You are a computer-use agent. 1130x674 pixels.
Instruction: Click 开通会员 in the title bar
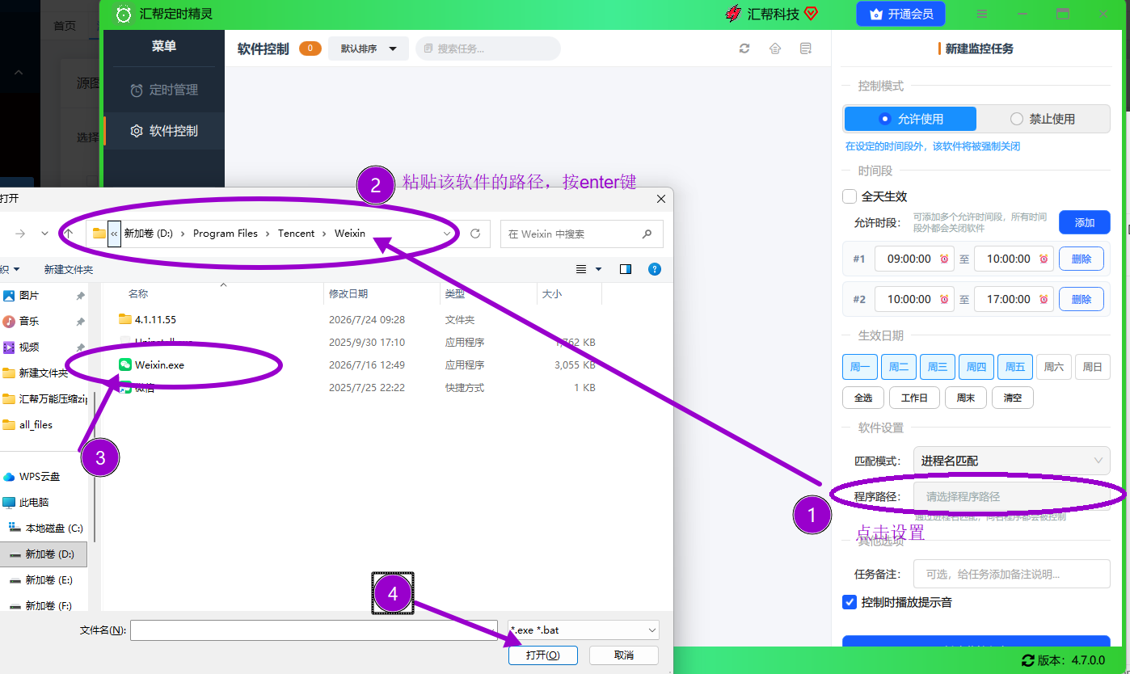pos(900,14)
